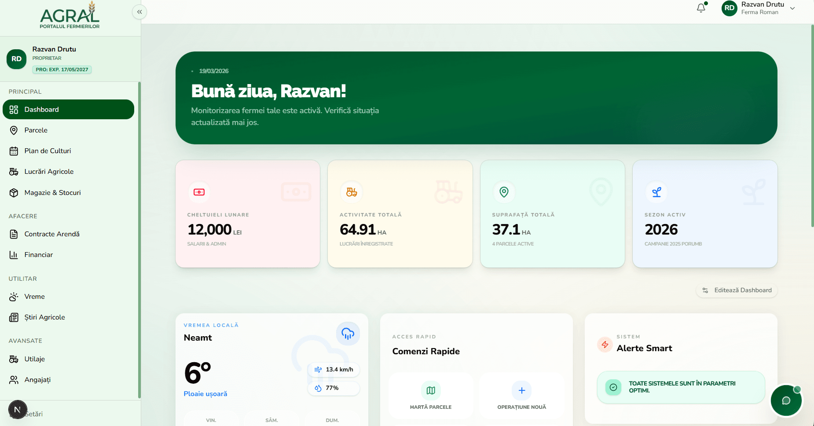Go to Plan de Culturi page
Image resolution: width=814 pixels, height=426 pixels.
pos(48,151)
